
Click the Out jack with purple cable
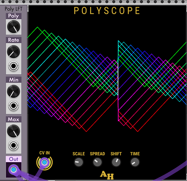coord(13,169)
